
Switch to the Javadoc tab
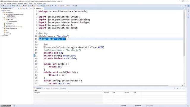point(47,88)
